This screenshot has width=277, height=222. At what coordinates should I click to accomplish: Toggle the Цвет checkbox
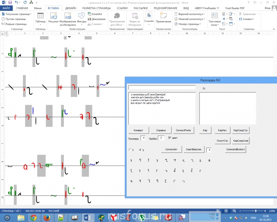pyautogui.click(x=170, y=138)
